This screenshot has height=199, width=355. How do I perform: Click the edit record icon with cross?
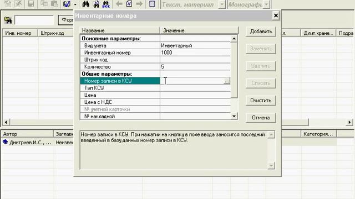(18, 4)
